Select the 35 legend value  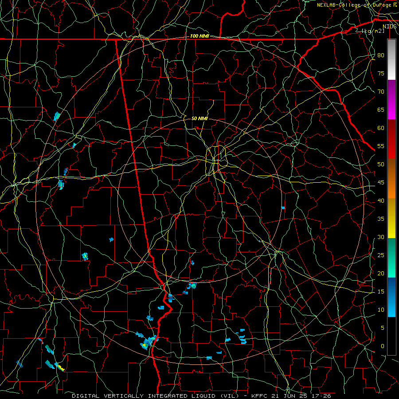click(381, 219)
